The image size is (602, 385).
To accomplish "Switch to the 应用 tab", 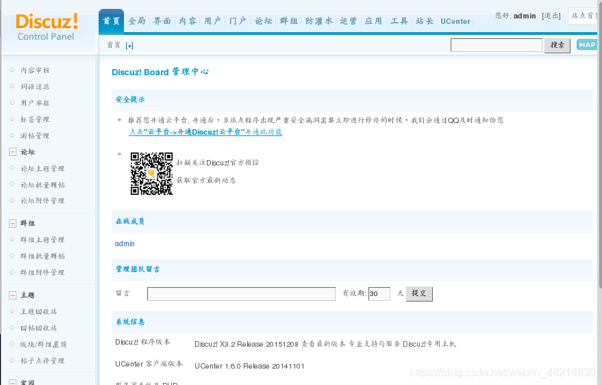I will click(x=373, y=21).
